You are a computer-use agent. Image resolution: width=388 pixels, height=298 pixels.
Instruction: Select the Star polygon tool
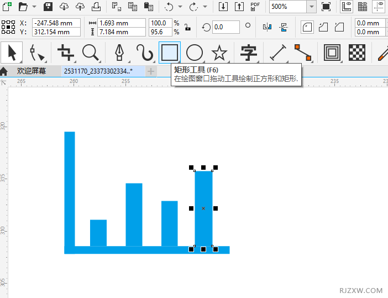(219, 53)
